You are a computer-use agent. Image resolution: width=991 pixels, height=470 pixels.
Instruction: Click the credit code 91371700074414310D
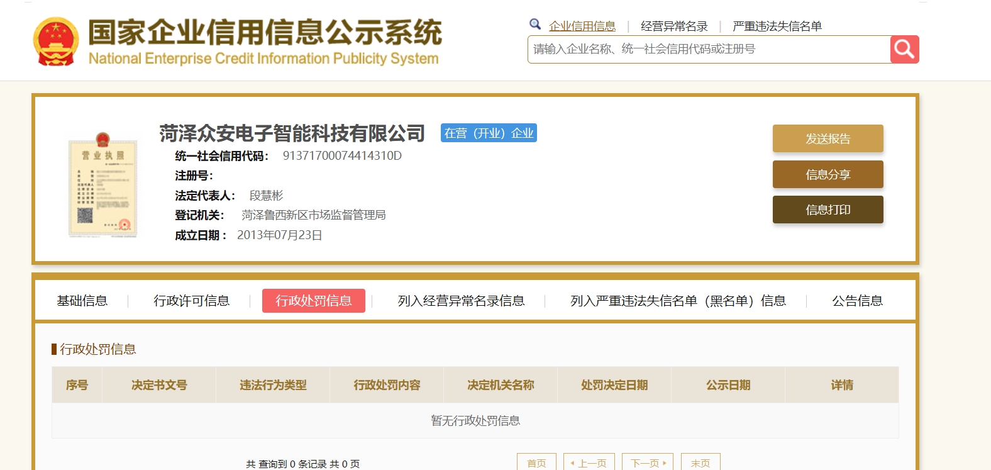click(x=342, y=155)
